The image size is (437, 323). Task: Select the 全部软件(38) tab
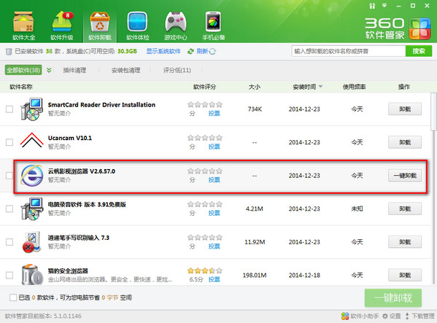coord(23,70)
